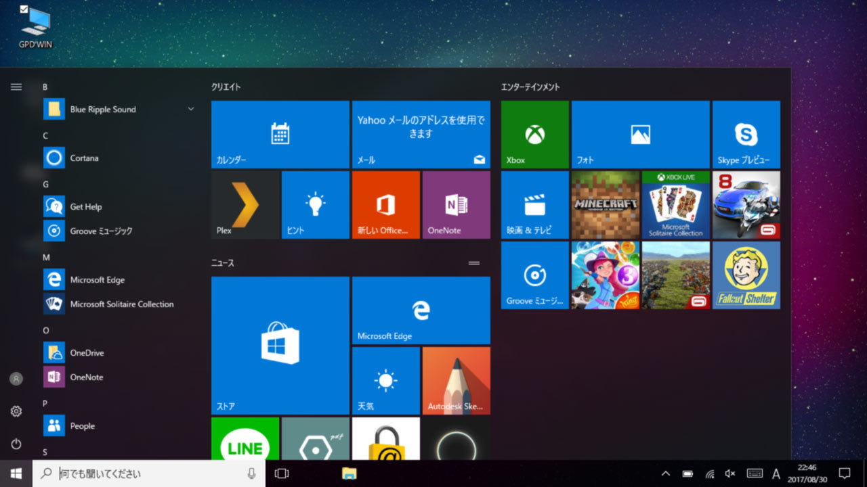Image resolution: width=867 pixels, height=487 pixels.
Task: Launch the Asphalt 8 racing tile
Action: [746, 205]
